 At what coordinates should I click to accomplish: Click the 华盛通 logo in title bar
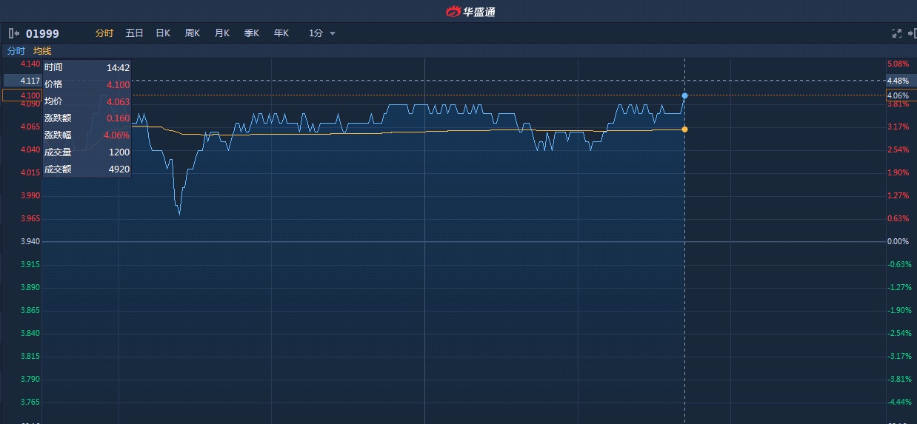coord(470,11)
